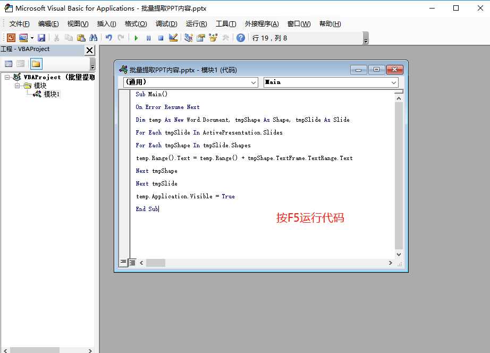Collapse the VBAProject tree node
This screenshot has width=490, height=353.
coord(7,77)
